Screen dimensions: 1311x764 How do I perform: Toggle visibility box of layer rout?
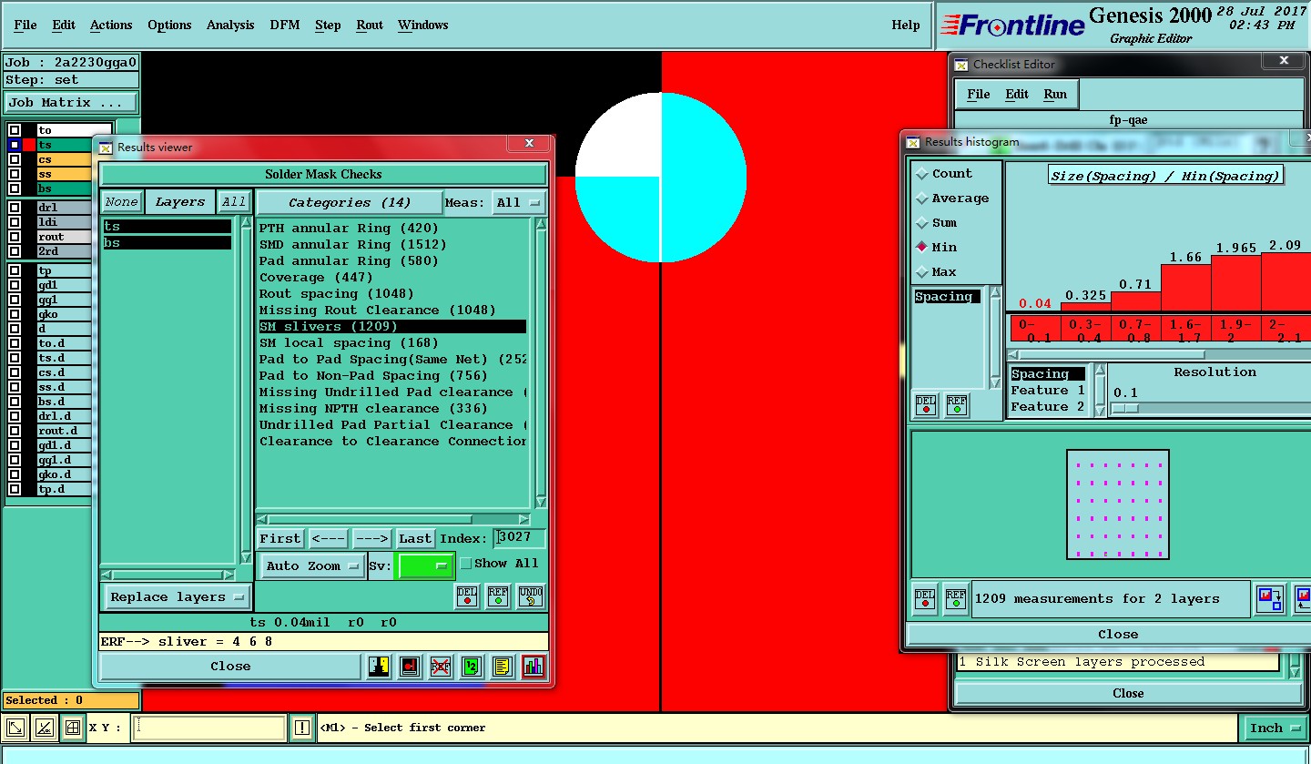point(15,237)
